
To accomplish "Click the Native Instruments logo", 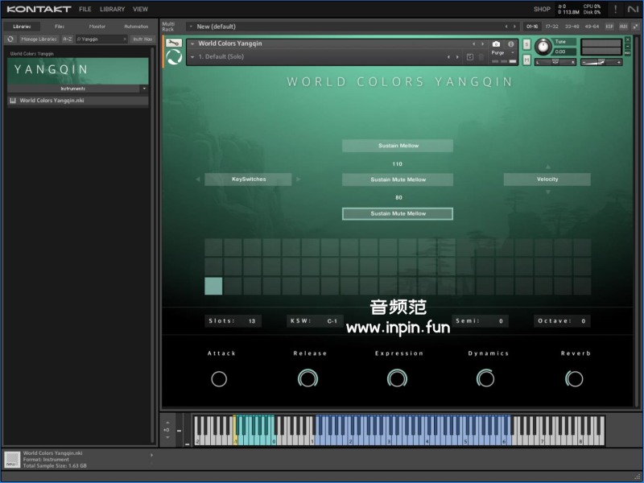I will pyautogui.click(x=633, y=9).
